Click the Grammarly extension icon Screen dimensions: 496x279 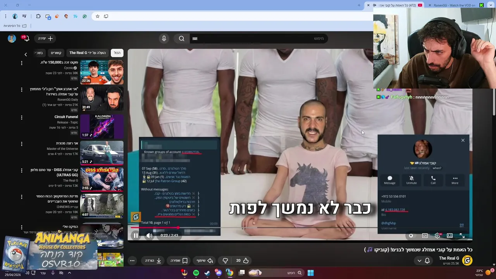[84, 16]
